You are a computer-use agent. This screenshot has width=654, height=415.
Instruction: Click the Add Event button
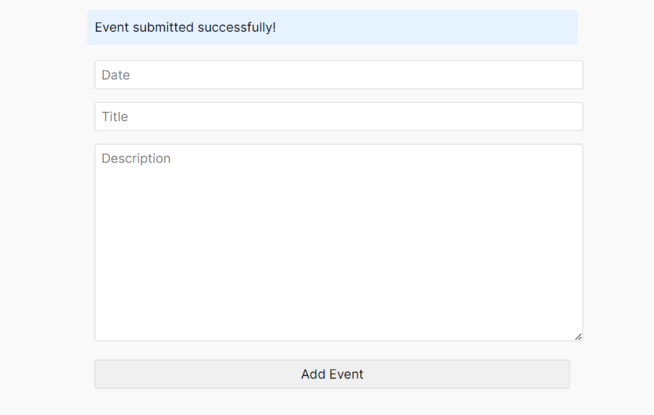[332, 374]
